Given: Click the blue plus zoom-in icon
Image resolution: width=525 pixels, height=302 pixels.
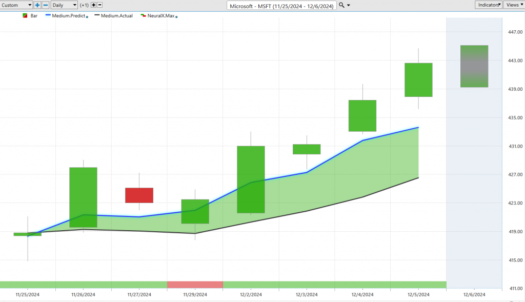Looking at the screenshot, I should 37,5.
